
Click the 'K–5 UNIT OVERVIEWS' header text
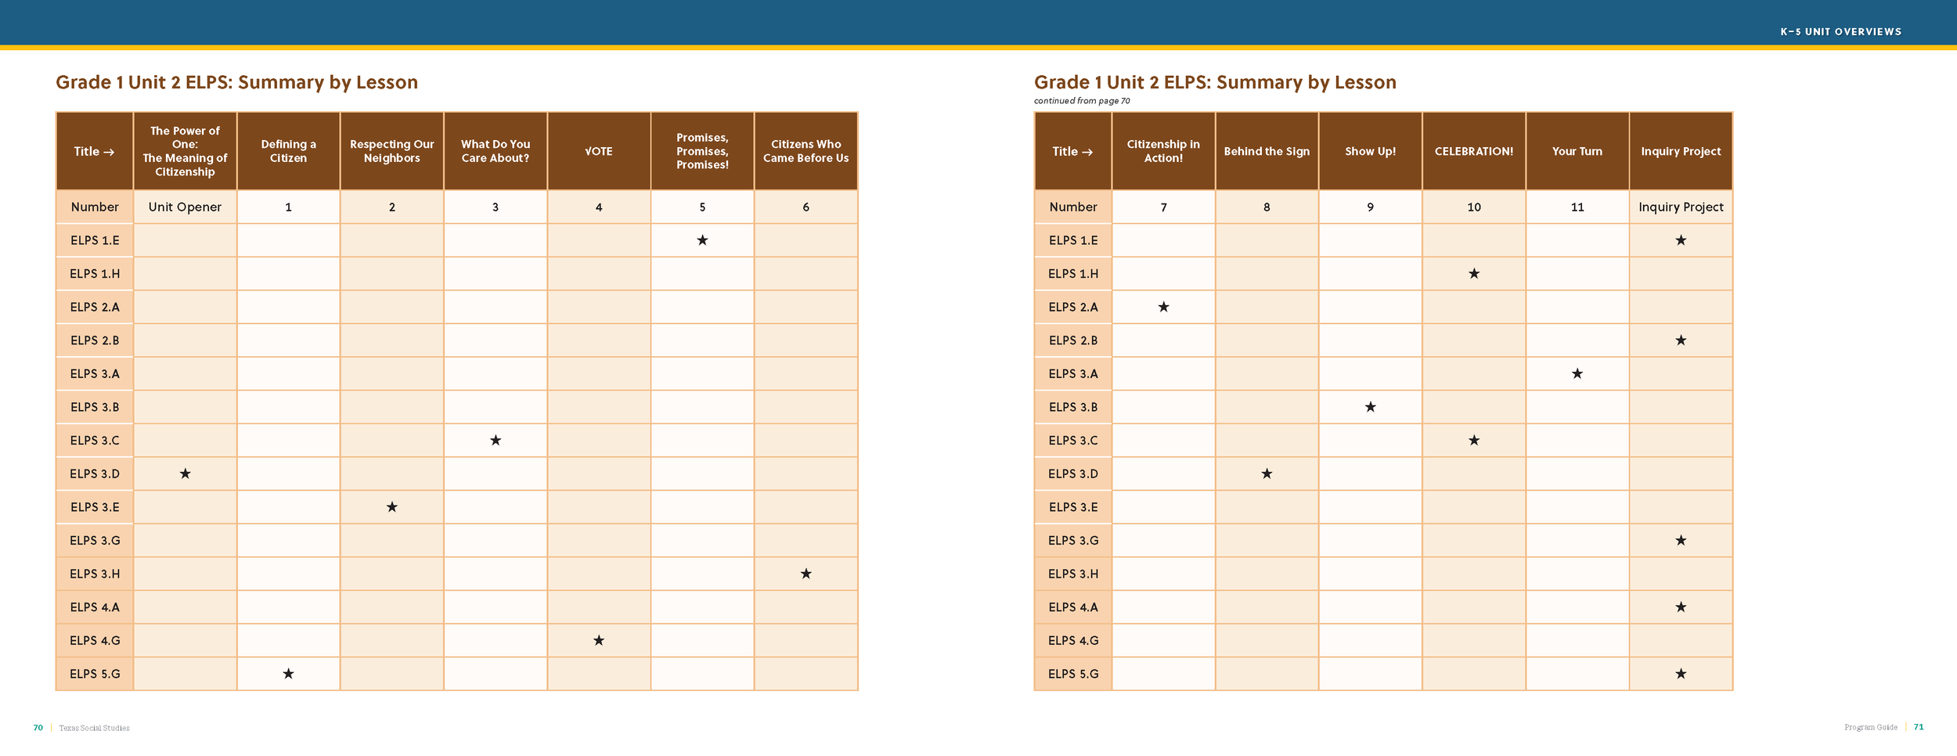coord(1840,32)
